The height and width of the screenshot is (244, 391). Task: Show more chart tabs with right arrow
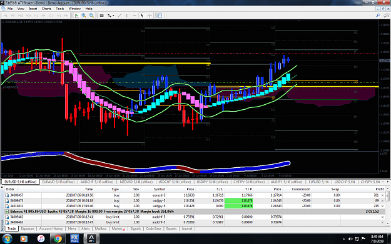tap(388, 182)
